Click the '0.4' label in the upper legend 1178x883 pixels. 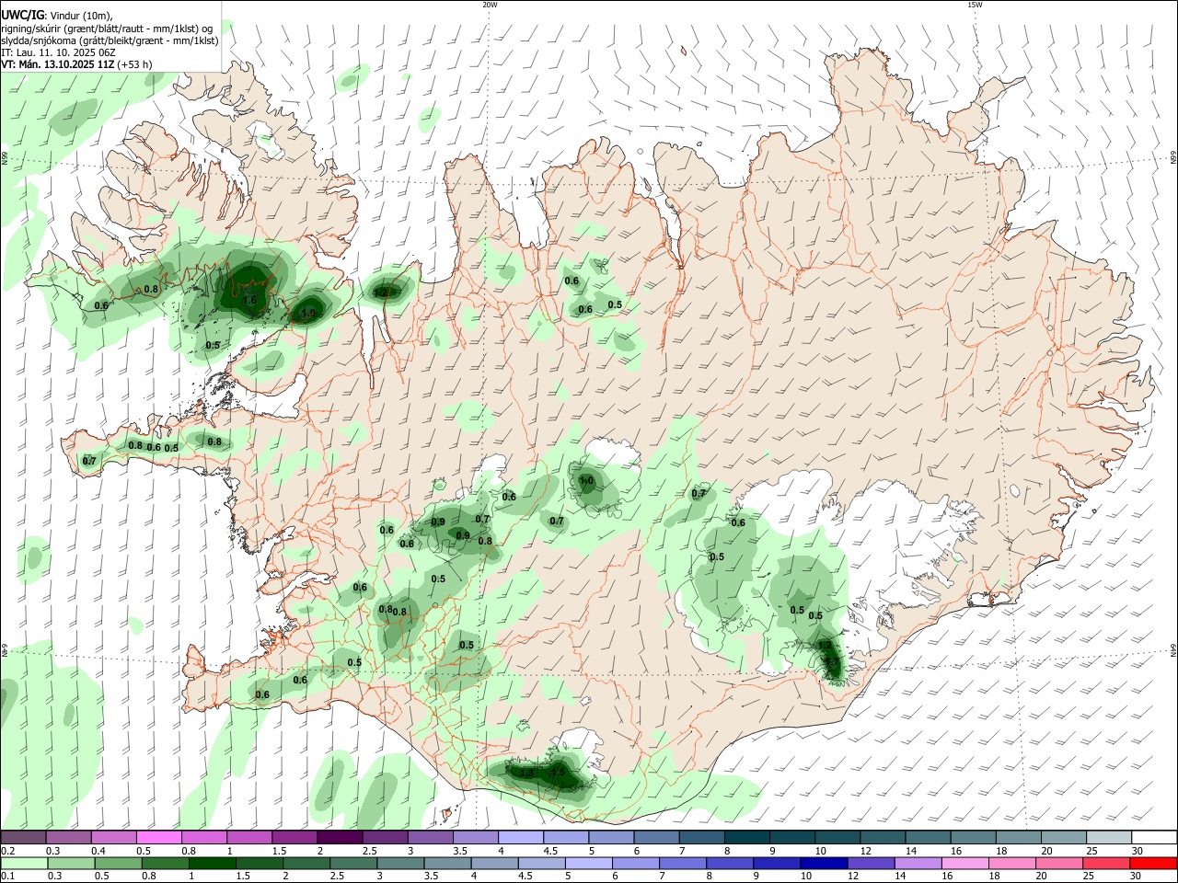(x=98, y=851)
